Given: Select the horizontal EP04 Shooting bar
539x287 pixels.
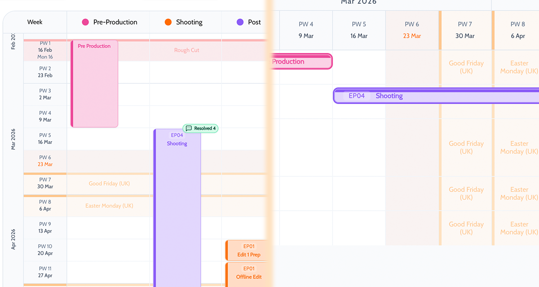Looking at the screenshot, I should point(436,96).
